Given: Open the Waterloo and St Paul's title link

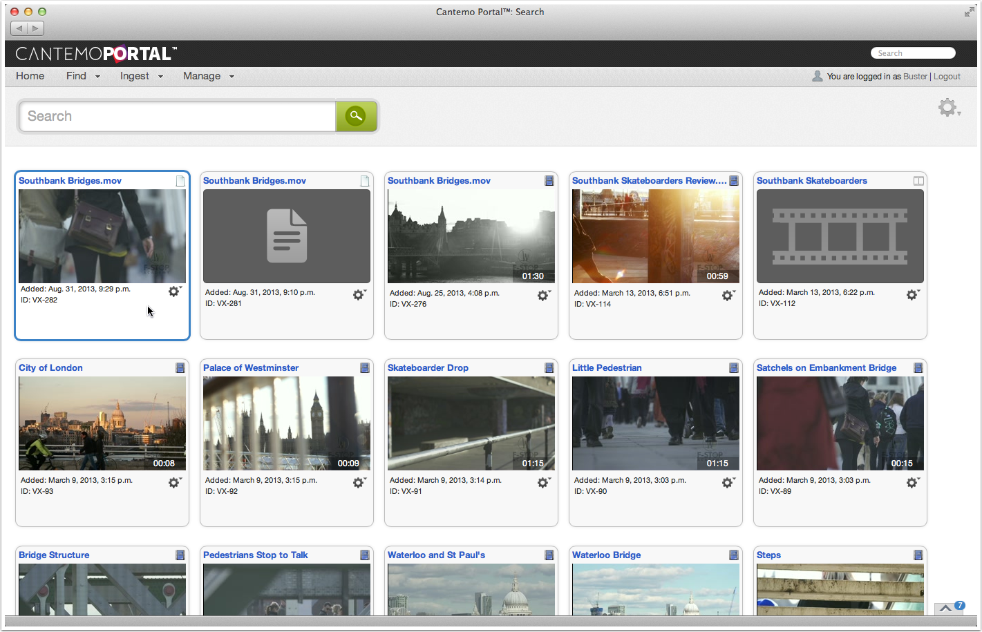Looking at the screenshot, I should click(436, 555).
